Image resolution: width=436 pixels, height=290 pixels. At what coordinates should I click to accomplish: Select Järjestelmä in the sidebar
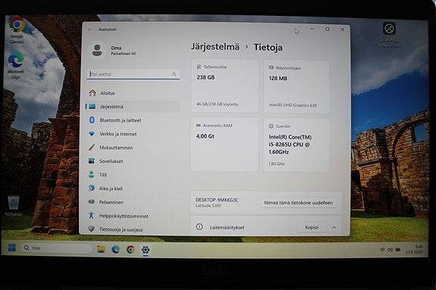click(133, 107)
